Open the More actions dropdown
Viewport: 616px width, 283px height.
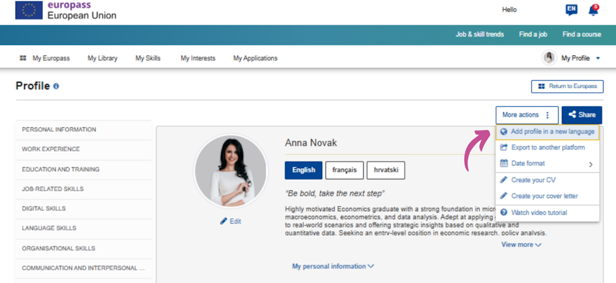pos(527,115)
